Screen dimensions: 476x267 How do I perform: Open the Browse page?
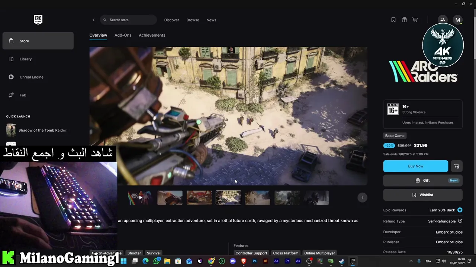pyautogui.click(x=193, y=20)
